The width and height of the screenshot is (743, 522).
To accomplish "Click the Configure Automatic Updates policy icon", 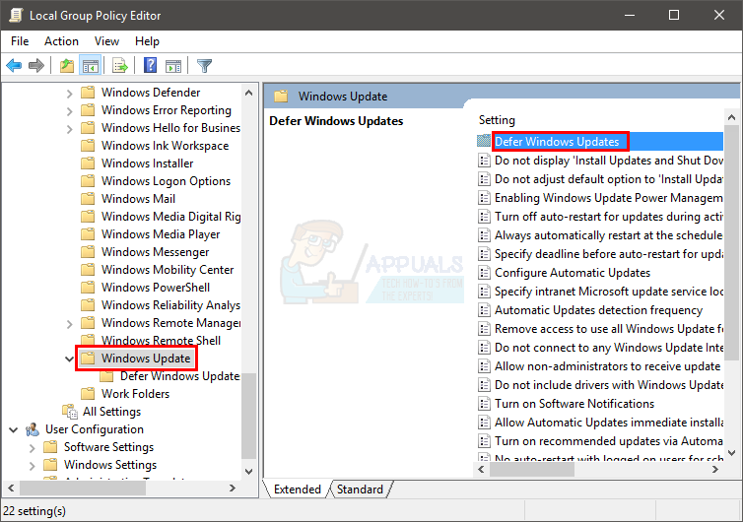I will 484,273.
